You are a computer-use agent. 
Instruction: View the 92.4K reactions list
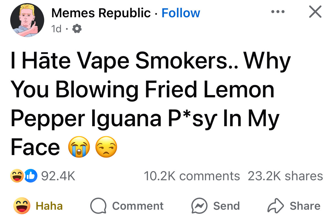pos(58,176)
